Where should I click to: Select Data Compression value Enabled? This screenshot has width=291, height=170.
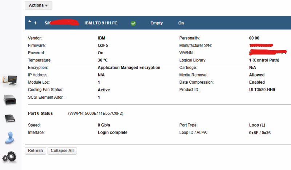257,82
